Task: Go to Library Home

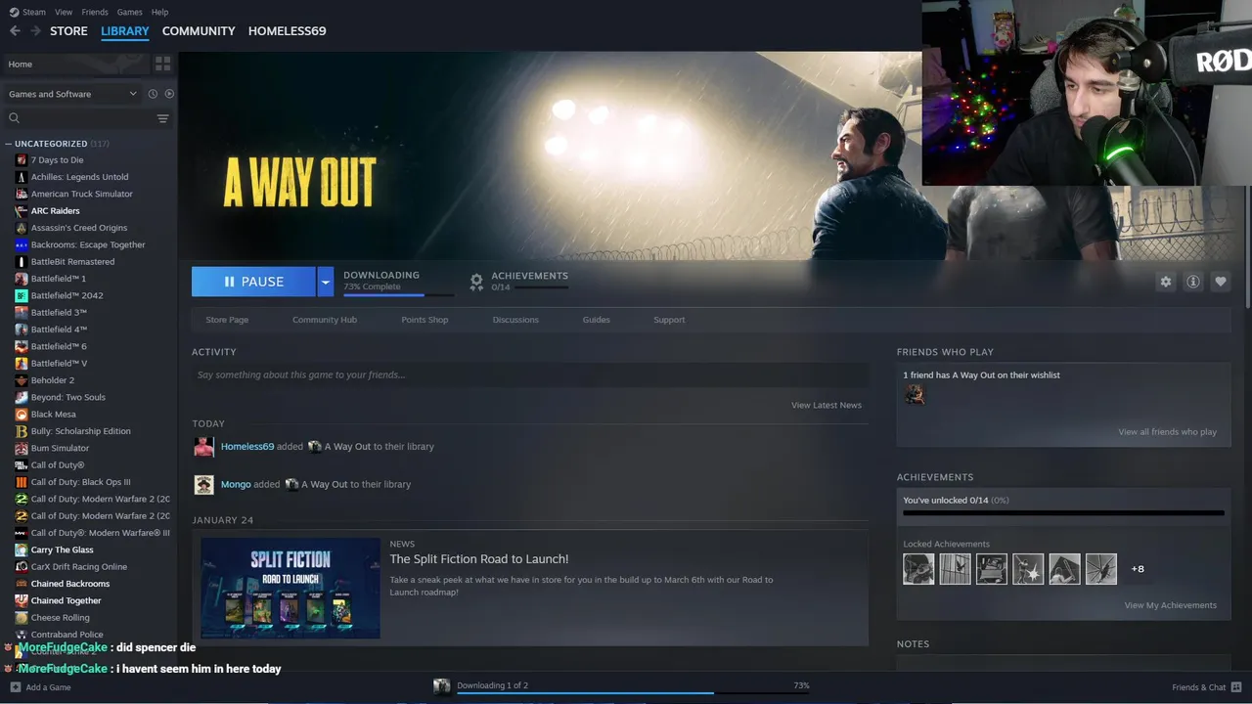Action: pyautogui.click(x=76, y=64)
